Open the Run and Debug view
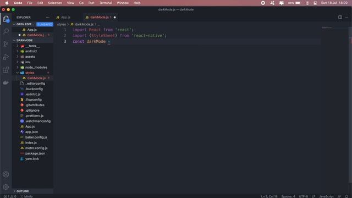 [x=6, y=57]
